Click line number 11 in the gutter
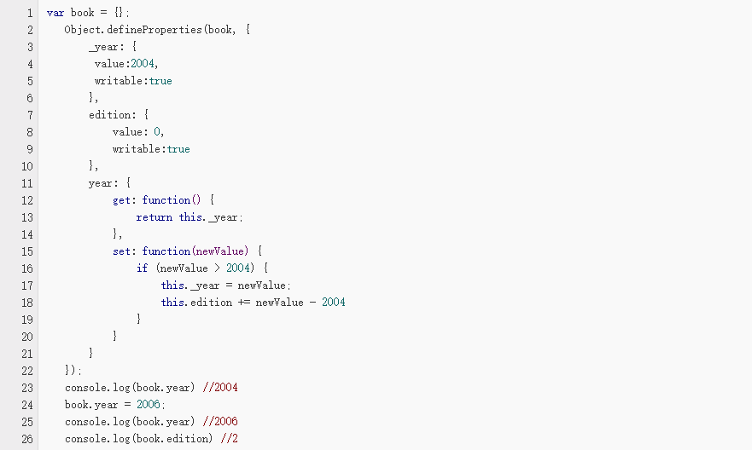752x450 pixels. click(x=26, y=183)
